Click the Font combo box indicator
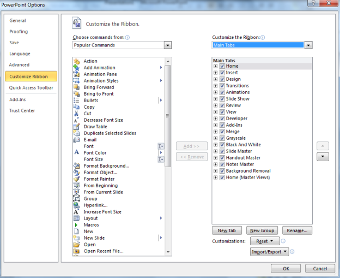 [x=161, y=146]
